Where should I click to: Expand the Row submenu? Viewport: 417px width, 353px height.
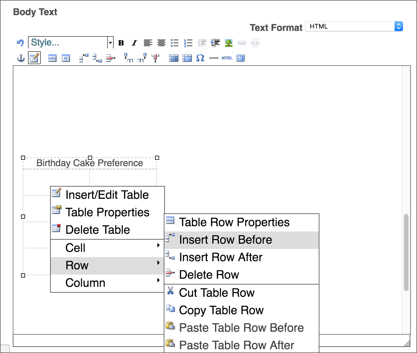[107, 266]
